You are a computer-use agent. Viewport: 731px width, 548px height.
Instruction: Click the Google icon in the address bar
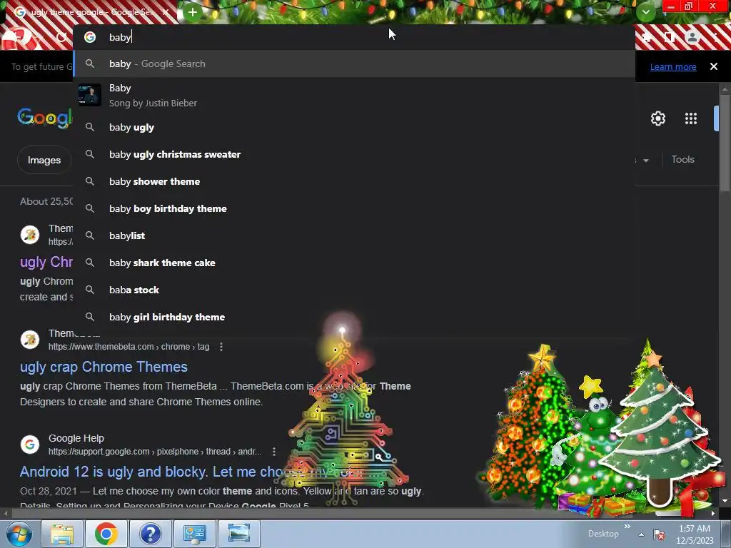click(x=90, y=37)
